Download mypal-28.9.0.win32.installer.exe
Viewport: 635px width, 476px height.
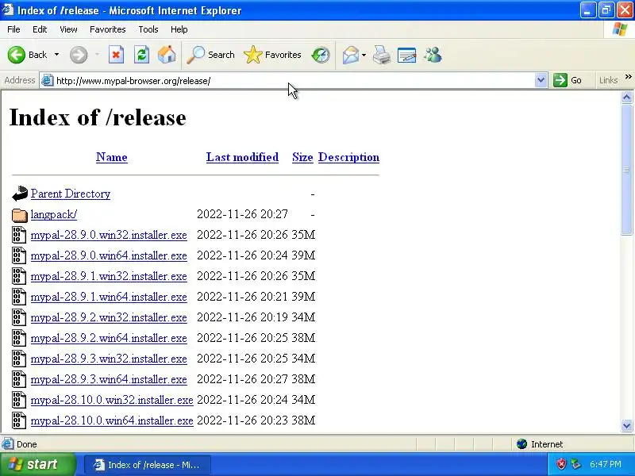(x=109, y=235)
